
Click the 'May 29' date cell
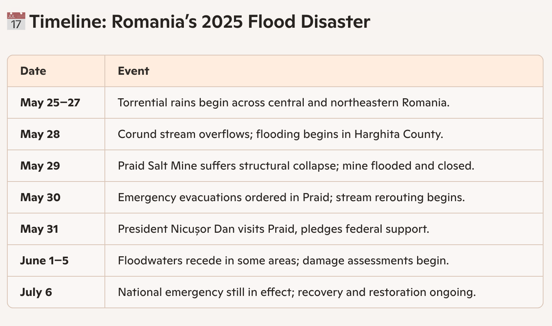tap(40, 166)
